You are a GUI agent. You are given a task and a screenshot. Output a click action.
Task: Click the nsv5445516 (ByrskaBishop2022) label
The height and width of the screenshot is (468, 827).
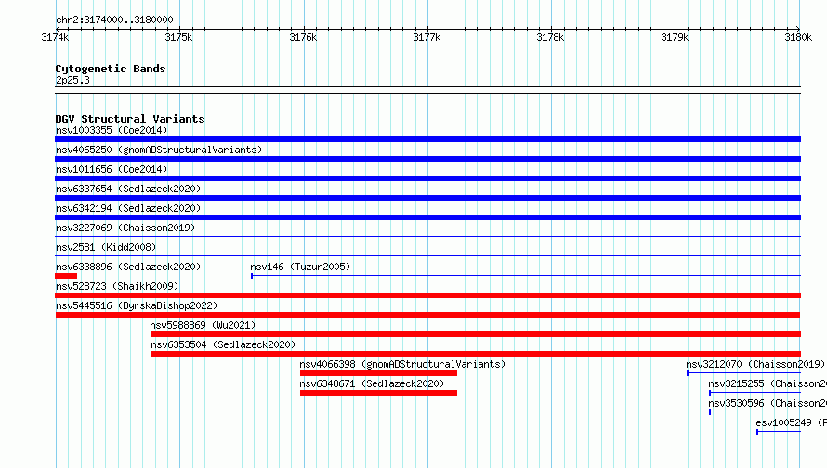pyautogui.click(x=137, y=305)
